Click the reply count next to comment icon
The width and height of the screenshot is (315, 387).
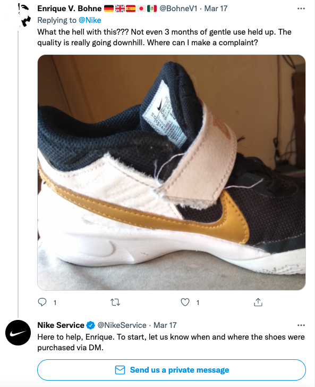(55, 302)
